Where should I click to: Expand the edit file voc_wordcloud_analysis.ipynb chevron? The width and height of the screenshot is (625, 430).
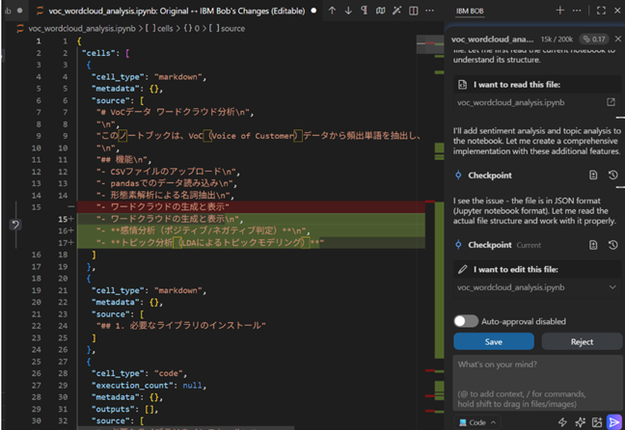612,287
